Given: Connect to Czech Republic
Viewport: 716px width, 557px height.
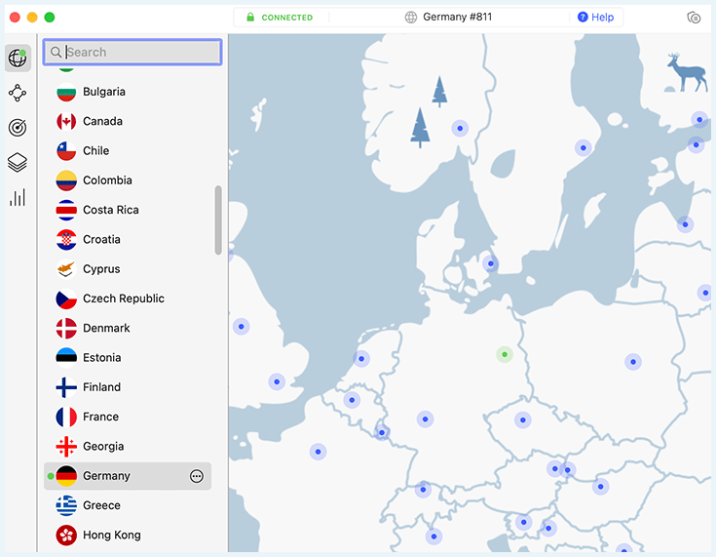Looking at the screenshot, I should point(128,298).
